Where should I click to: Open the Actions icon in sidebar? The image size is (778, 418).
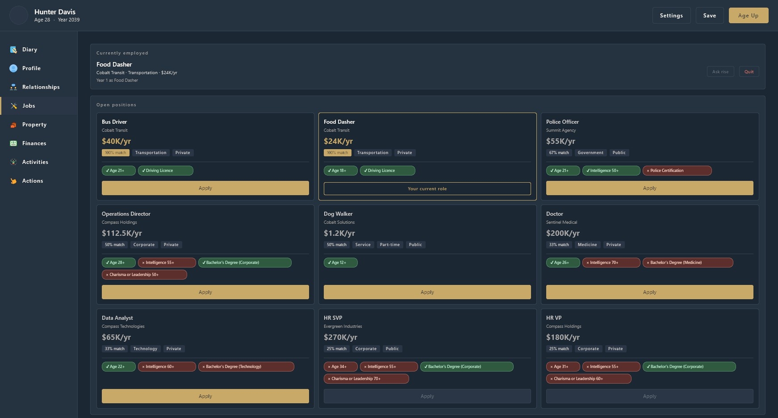tap(13, 181)
